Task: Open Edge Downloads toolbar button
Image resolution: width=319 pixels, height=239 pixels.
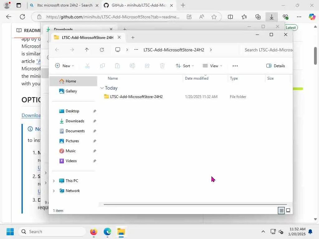Action: coord(272,17)
